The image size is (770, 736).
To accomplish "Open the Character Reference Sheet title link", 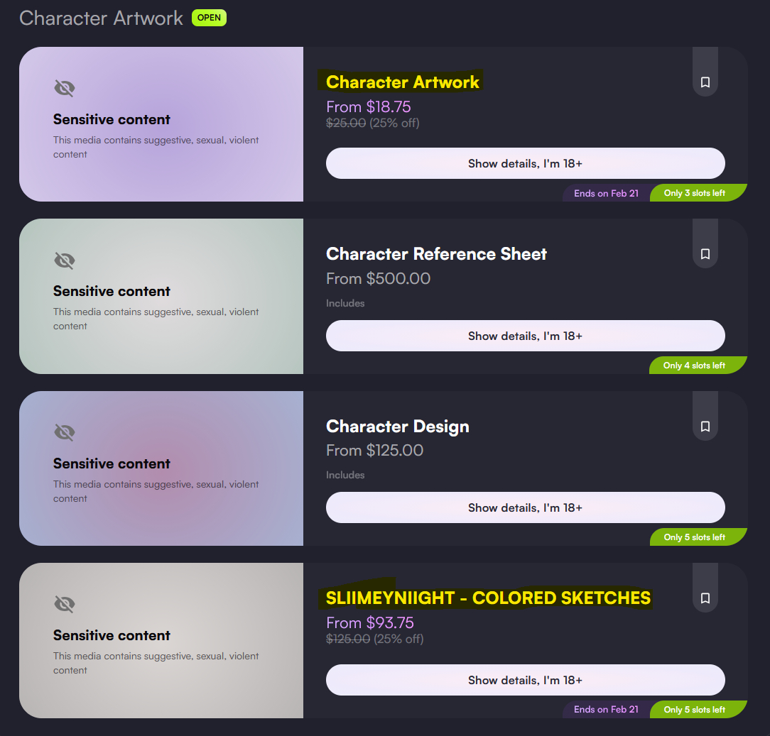I will tap(436, 254).
